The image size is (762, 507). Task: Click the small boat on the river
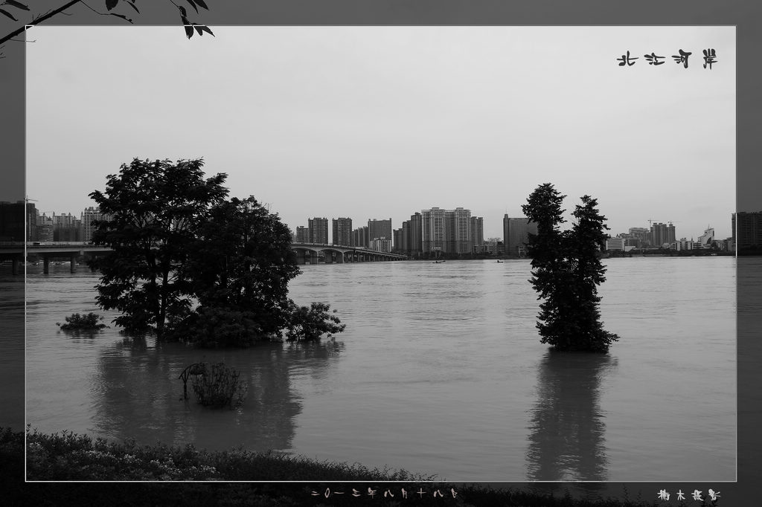point(438,262)
